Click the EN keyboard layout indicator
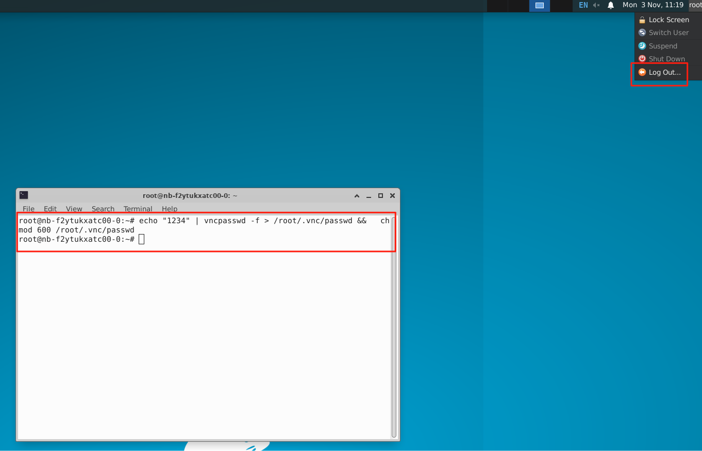The height and width of the screenshot is (451, 702). coord(582,5)
